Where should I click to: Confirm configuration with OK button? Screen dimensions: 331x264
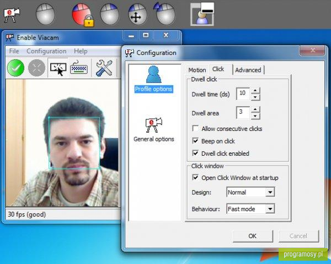coord(253,236)
